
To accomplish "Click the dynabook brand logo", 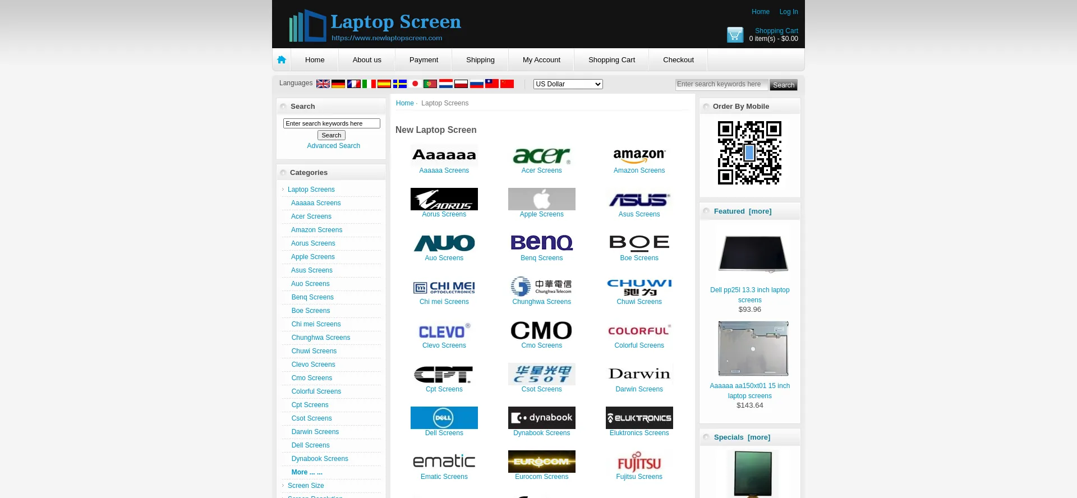I will click(542, 418).
